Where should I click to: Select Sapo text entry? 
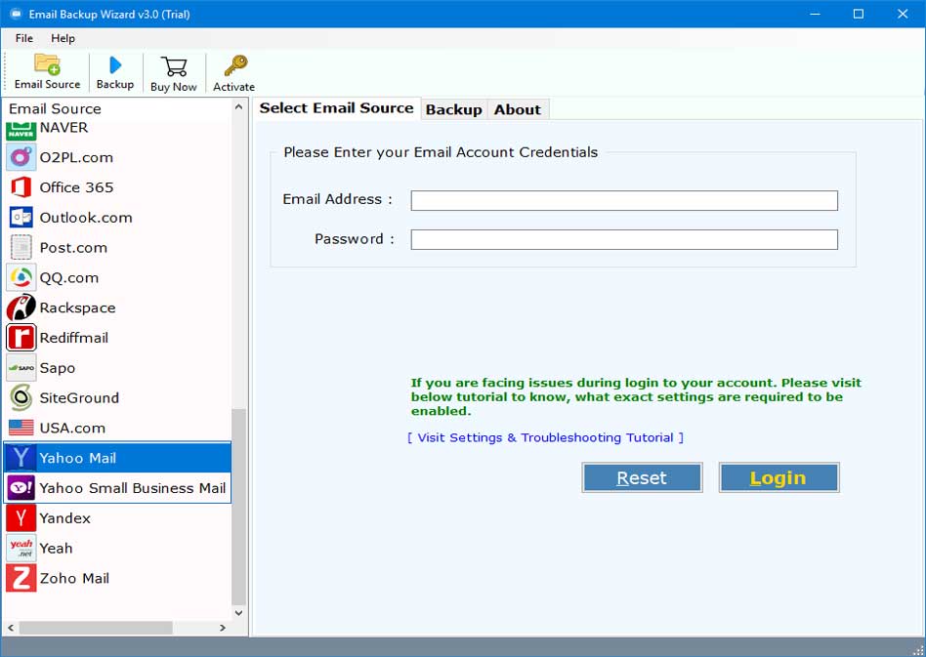58,368
